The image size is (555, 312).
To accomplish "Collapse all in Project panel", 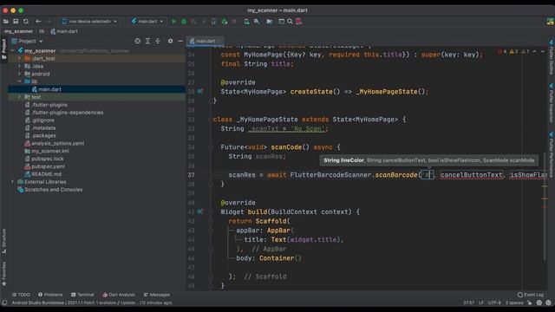I will click(158, 41).
